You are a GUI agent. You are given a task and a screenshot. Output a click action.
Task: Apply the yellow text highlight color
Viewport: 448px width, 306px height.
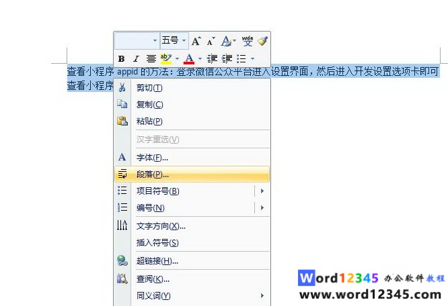pos(166,59)
